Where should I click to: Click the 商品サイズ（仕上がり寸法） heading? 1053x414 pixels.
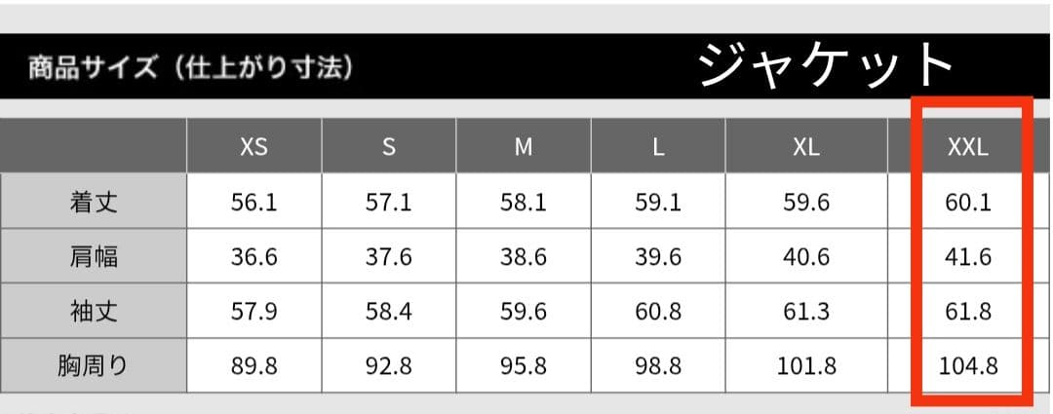[190, 69]
